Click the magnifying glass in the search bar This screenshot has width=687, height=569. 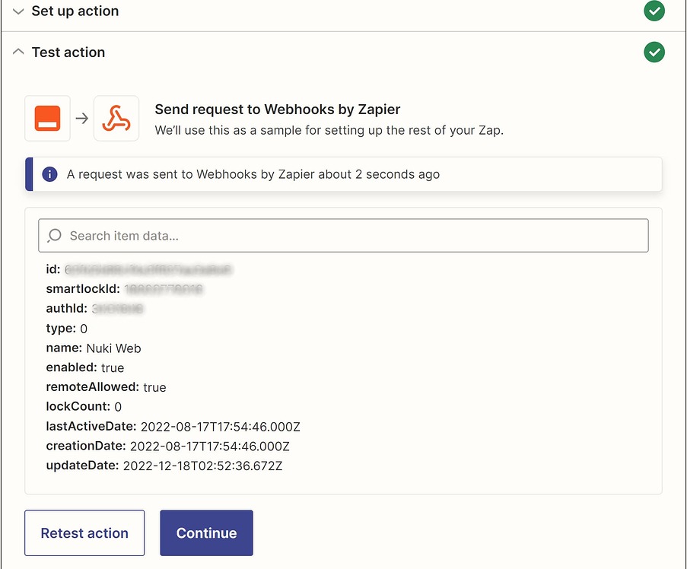54,235
